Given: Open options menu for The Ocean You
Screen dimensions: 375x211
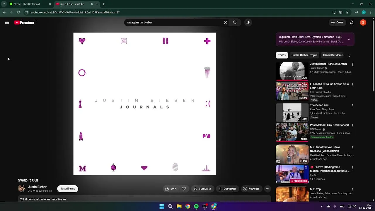Looking at the screenshot, I should (353, 106).
